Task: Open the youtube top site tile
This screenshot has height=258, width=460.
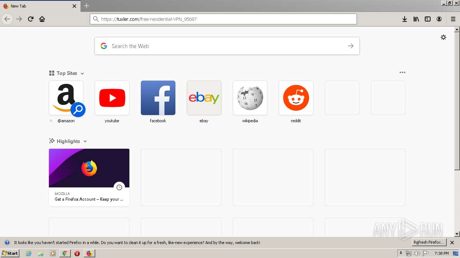Action: tap(112, 98)
